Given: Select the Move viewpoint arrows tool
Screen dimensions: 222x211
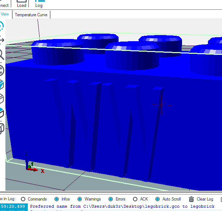Looking at the screenshot, I should pos(2,40).
